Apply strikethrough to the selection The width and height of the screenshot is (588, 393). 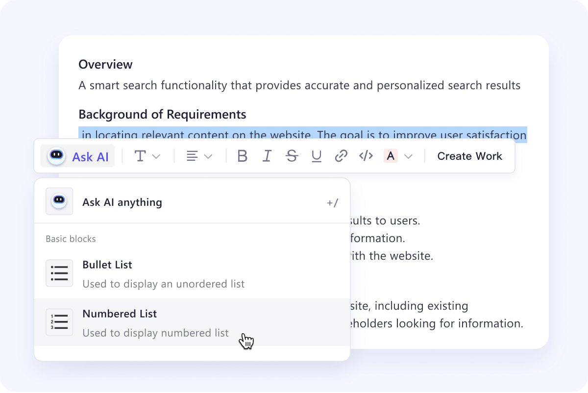click(292, 156)
